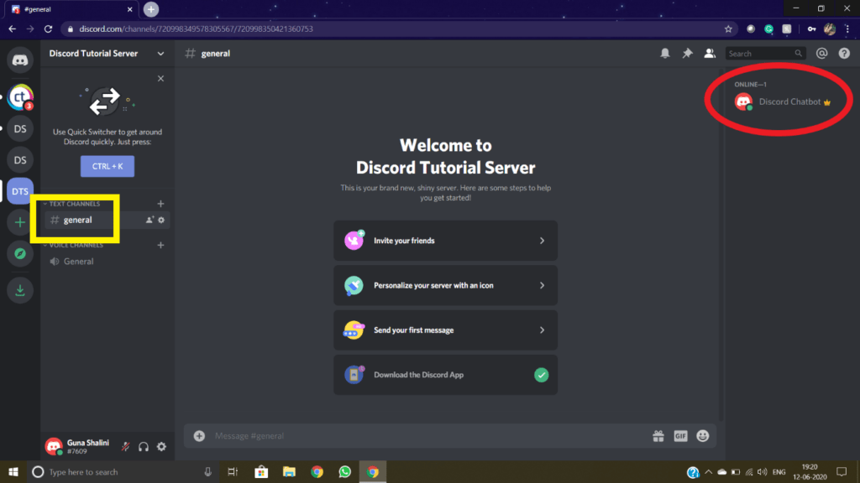Open the Invite your friends card

click(445, 241)
